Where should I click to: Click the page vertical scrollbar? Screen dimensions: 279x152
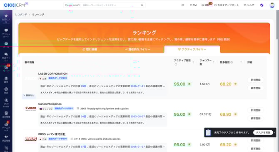click(x=278, y=25)
